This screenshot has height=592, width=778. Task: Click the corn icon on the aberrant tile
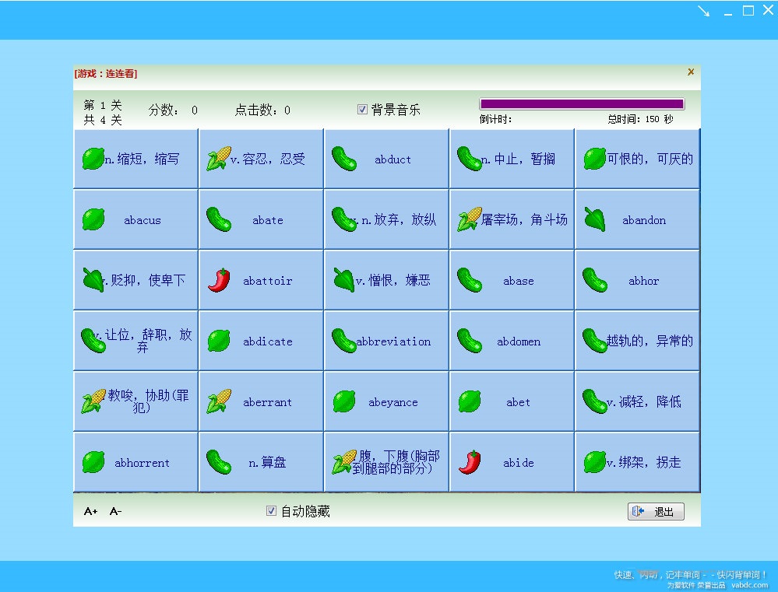tap(219, 401)
